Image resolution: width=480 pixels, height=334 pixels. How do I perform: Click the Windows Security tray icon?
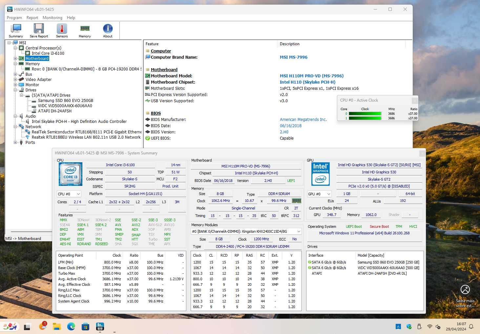[x=409, y=326]
